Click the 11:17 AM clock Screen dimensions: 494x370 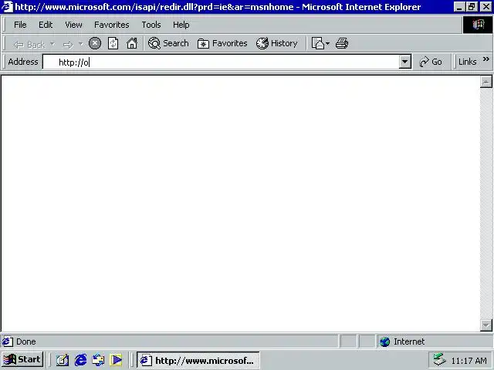[x=469, y=361]
